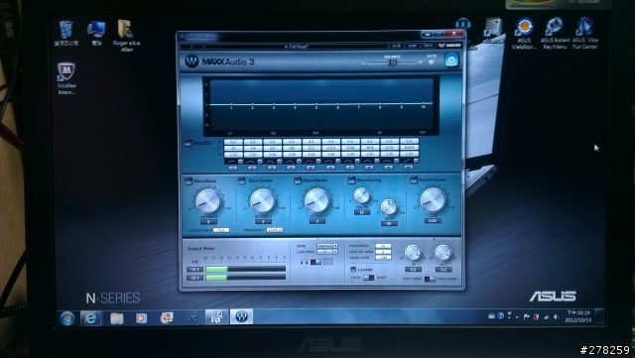Click the Save preset button

428,46
